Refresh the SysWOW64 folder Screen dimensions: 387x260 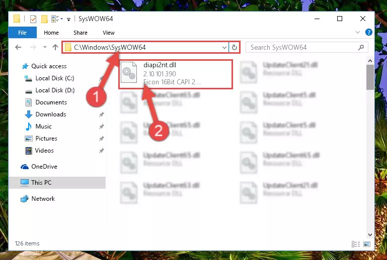pyautogui.click(x=235, y=47)
